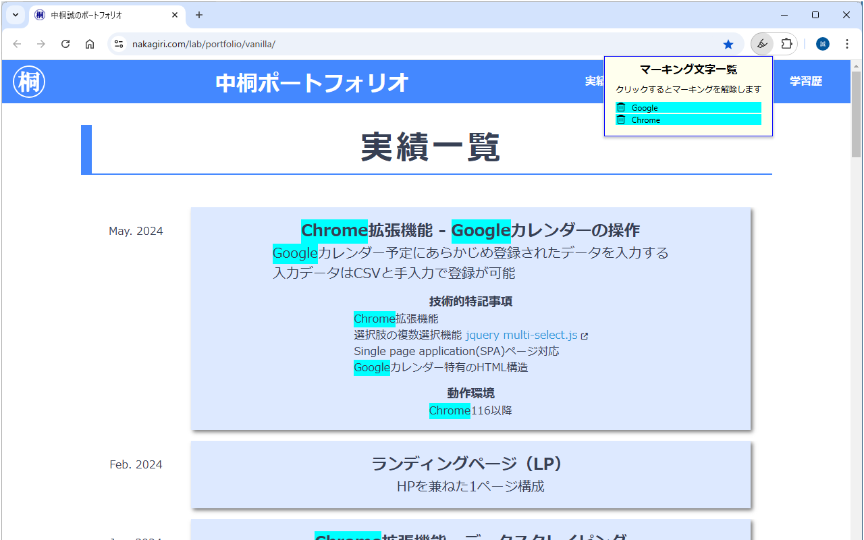
Task: Go forward in browser history
Action: point(41,44)
